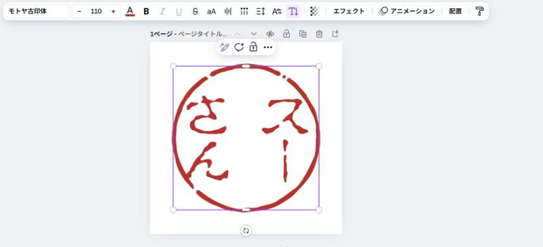Change text alignment
Screen dimensions: 543x247
(227, 12)
